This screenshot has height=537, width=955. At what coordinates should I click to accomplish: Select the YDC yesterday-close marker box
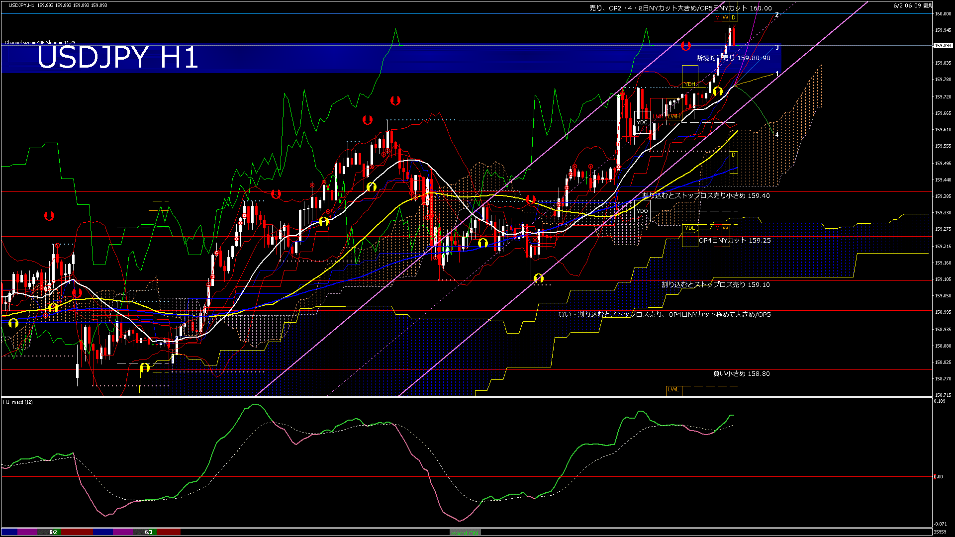tap(642, 123)
